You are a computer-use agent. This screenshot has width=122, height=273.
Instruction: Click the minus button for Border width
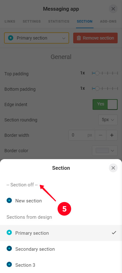click(100, 135)
